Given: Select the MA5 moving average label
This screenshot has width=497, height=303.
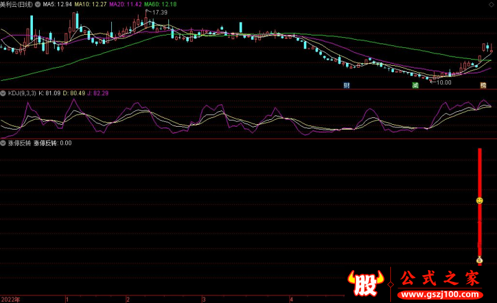Looking at the screenshot, I should (57, 4).
